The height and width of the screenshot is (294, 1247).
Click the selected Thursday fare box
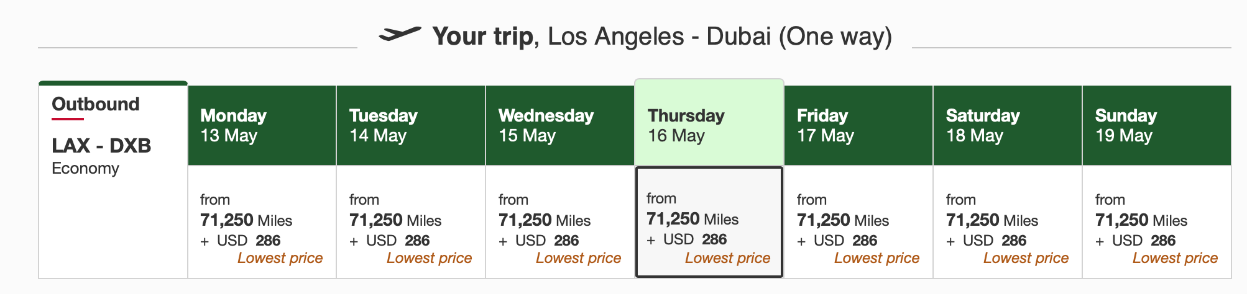[709, 222]
